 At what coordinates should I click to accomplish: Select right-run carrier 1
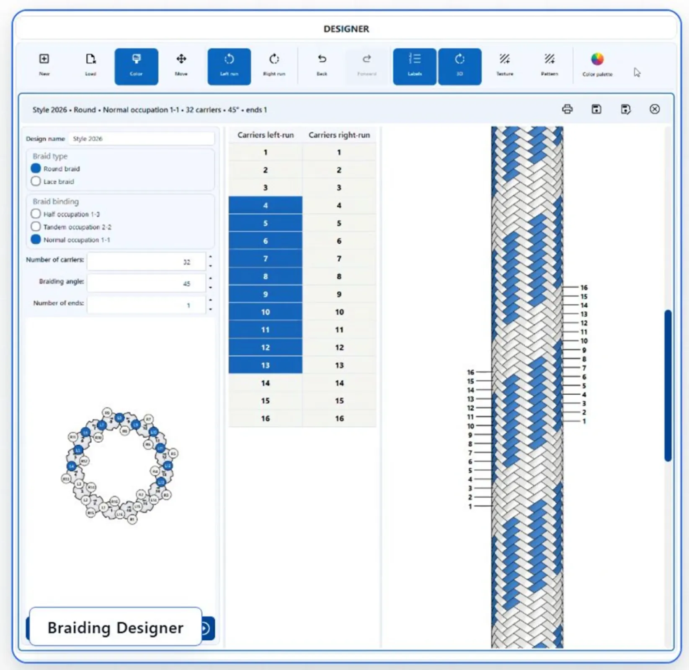pos(339,152)
